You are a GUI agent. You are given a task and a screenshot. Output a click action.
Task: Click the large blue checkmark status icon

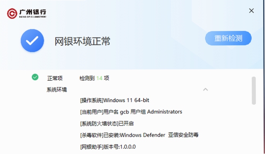coord(32,41)
